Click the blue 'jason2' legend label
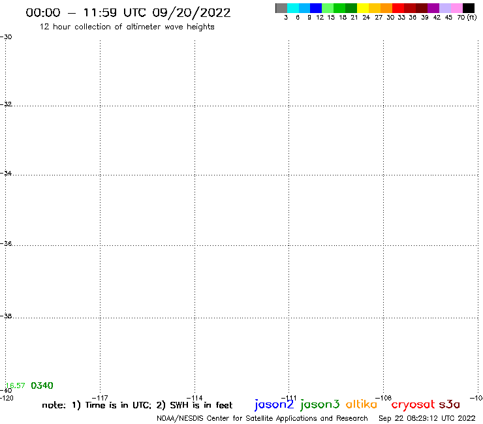Screen dimensions: 483x424 (x=274, y=404)
